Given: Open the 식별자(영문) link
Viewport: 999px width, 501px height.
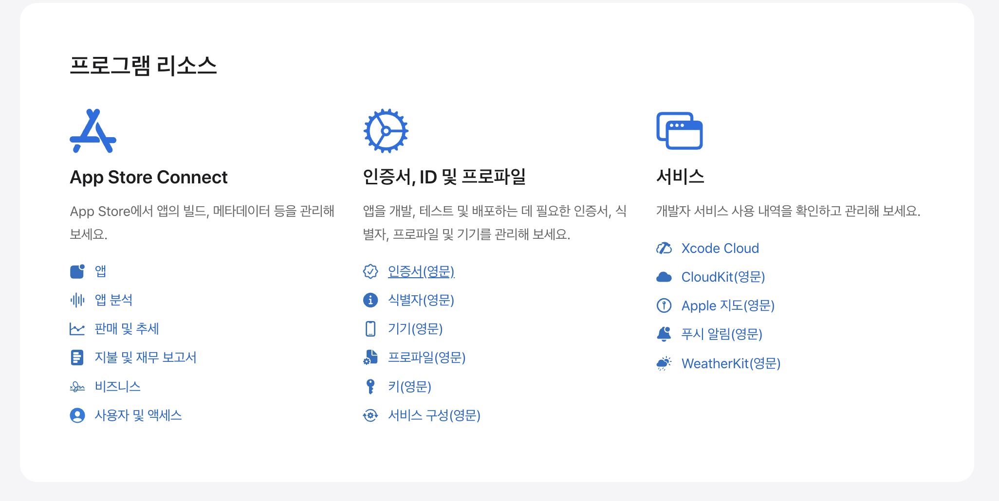Looking at the screenshot, I should [x=421, y=300].
